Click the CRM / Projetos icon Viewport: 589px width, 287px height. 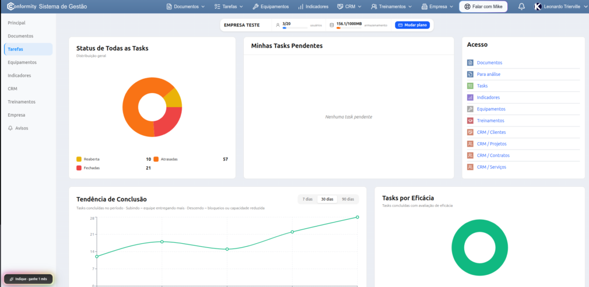point(470,144)
